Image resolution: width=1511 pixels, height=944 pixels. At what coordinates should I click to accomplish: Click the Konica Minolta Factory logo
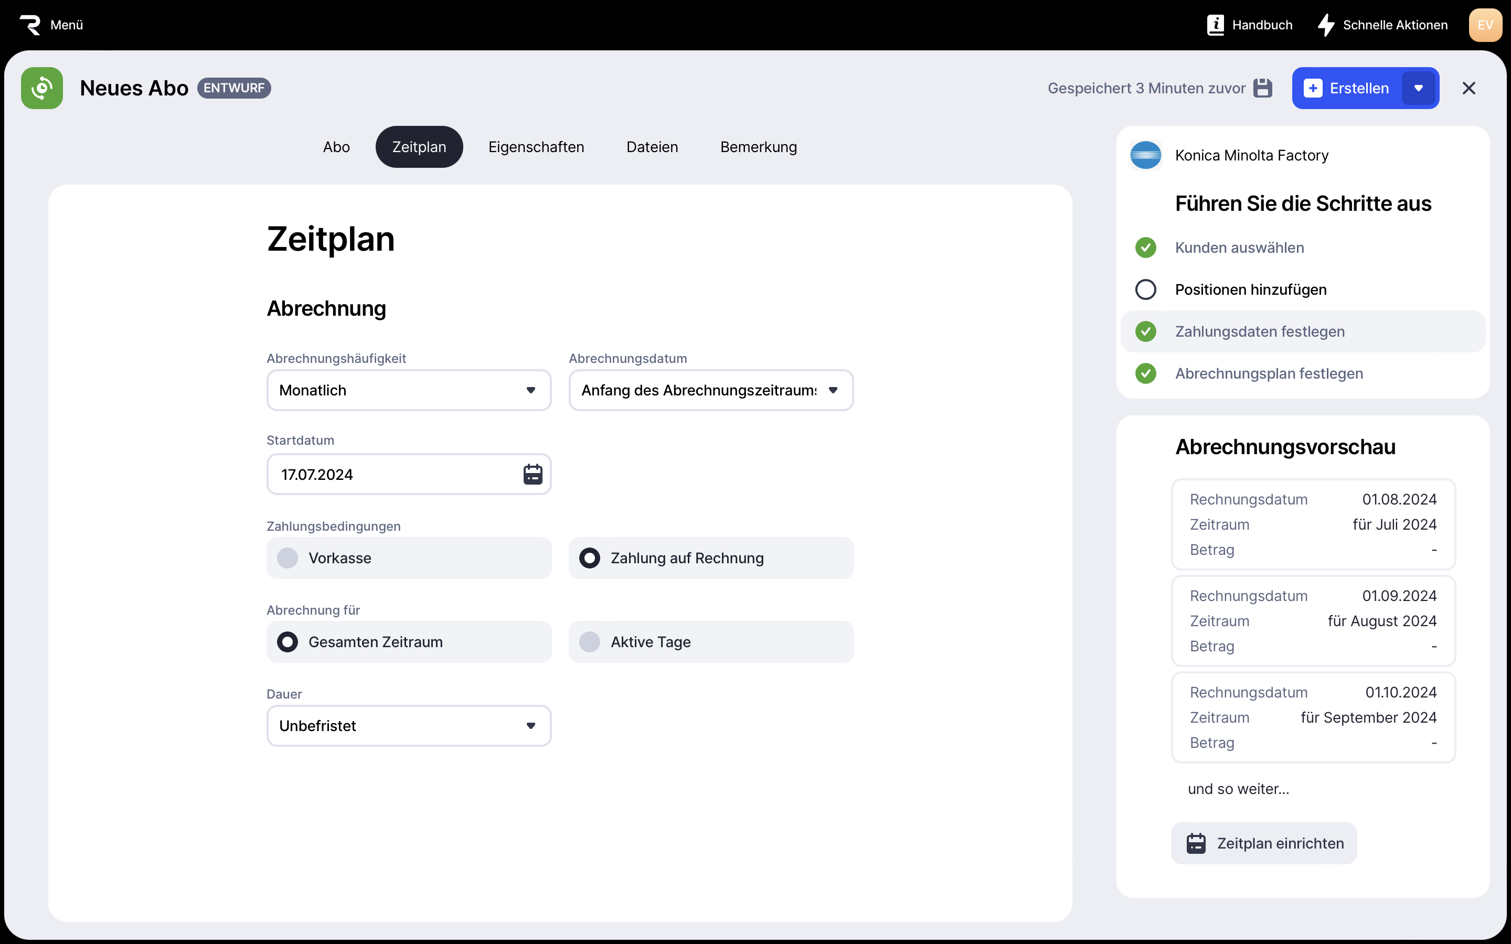tap(1146, 155)
